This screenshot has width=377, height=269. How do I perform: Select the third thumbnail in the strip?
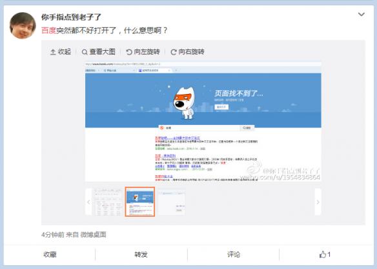[172, 202]
